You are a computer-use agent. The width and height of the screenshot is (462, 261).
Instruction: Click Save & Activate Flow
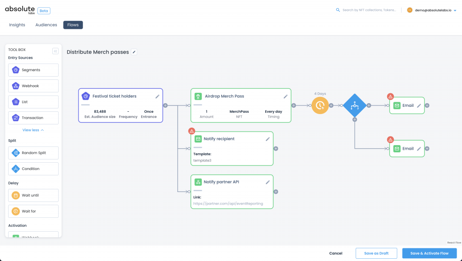point(430,253)
